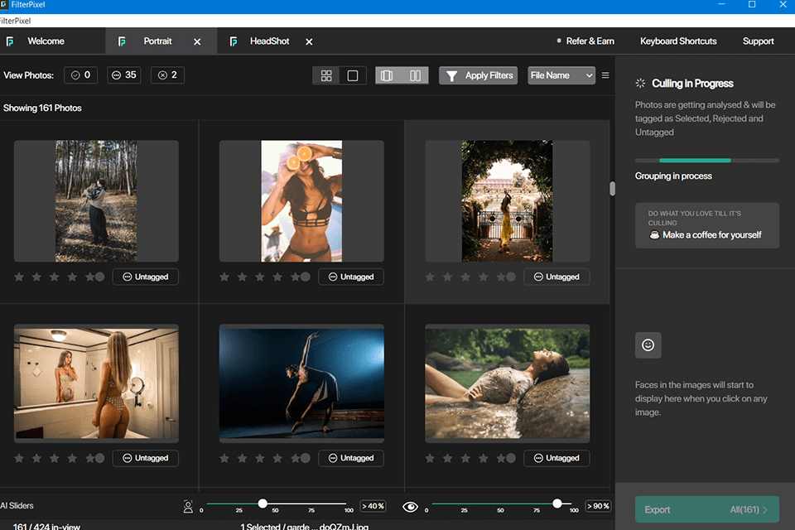This screenshot has height=530, width=795.
Task: Click the Culling in Progress spinner icon
Action: point(640,83)
